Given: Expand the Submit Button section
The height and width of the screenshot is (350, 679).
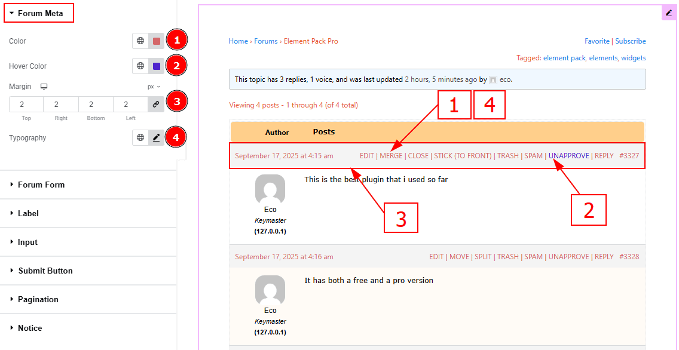Looking at the screenshot, I should click(88, 271).
